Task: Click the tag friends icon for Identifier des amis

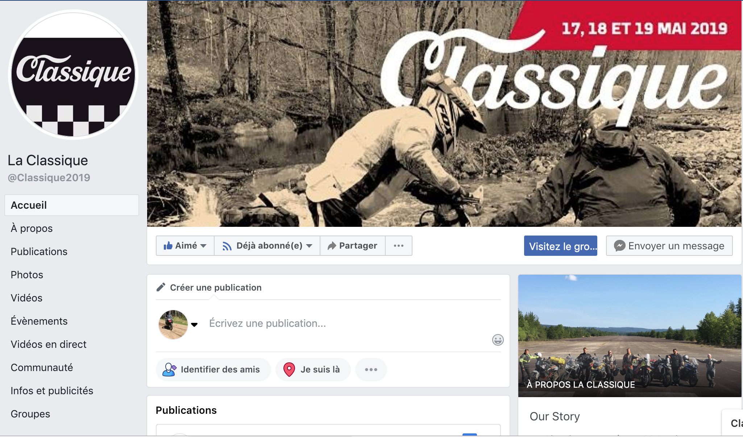Action: (169, 370)
